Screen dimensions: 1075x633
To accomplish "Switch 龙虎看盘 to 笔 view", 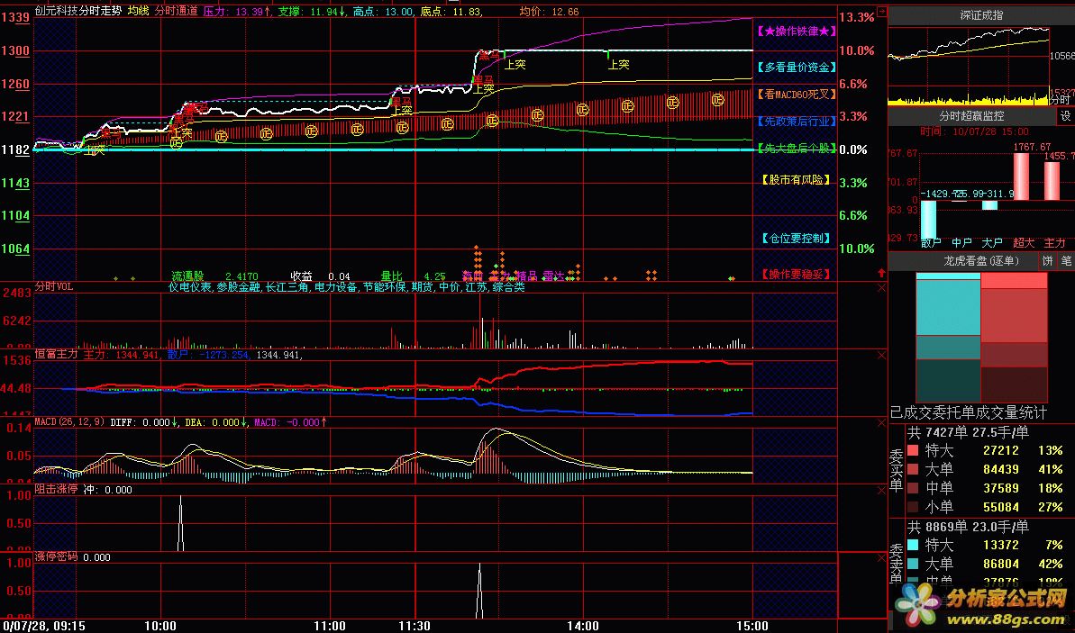I will pyautogui.click(x=1065, y=261).
